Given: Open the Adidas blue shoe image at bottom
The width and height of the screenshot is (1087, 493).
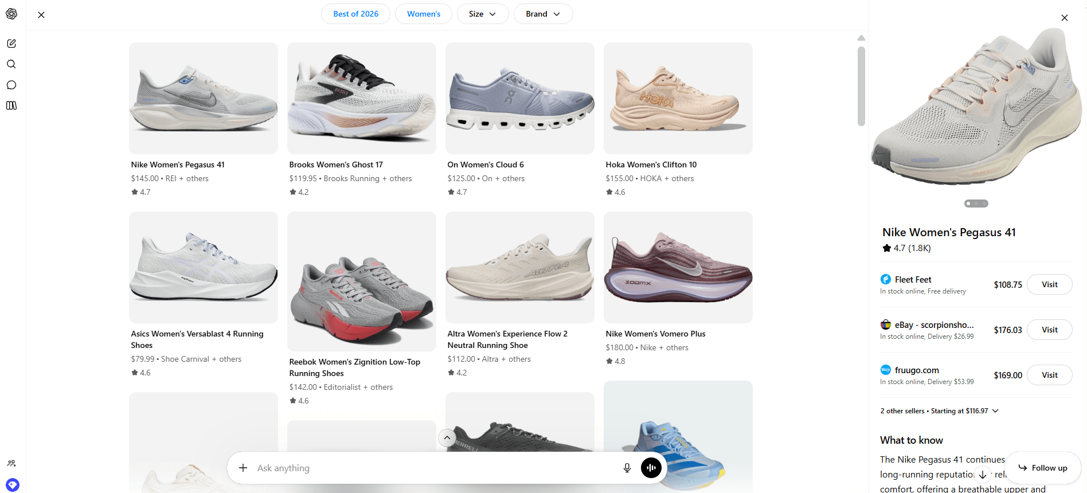Looking at the screenshot, I should pyautogui.click(x=678, y=436).
